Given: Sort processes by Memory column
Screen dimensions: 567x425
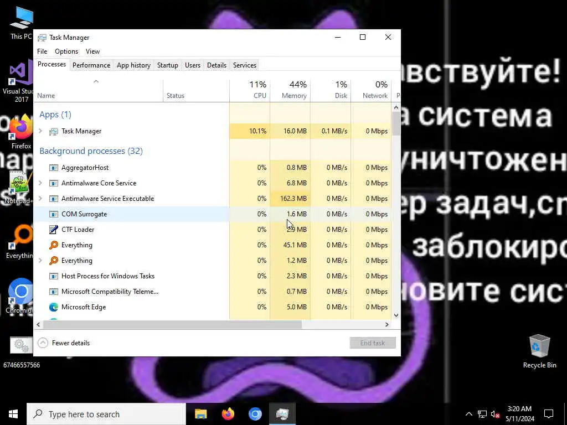Looking at the screenshot, I should click(290, 91).
